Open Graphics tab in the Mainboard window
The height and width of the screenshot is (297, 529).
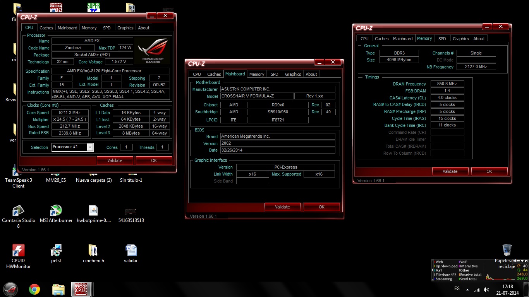[x=293, y=74]
